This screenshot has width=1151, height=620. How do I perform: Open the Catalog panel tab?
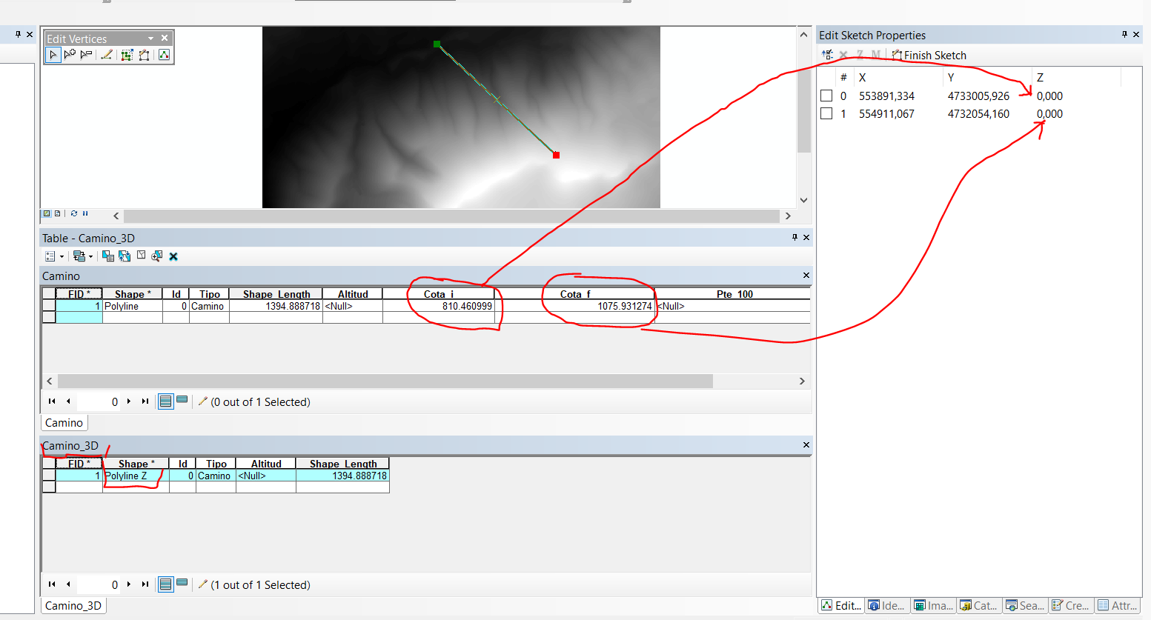[979, 605]
